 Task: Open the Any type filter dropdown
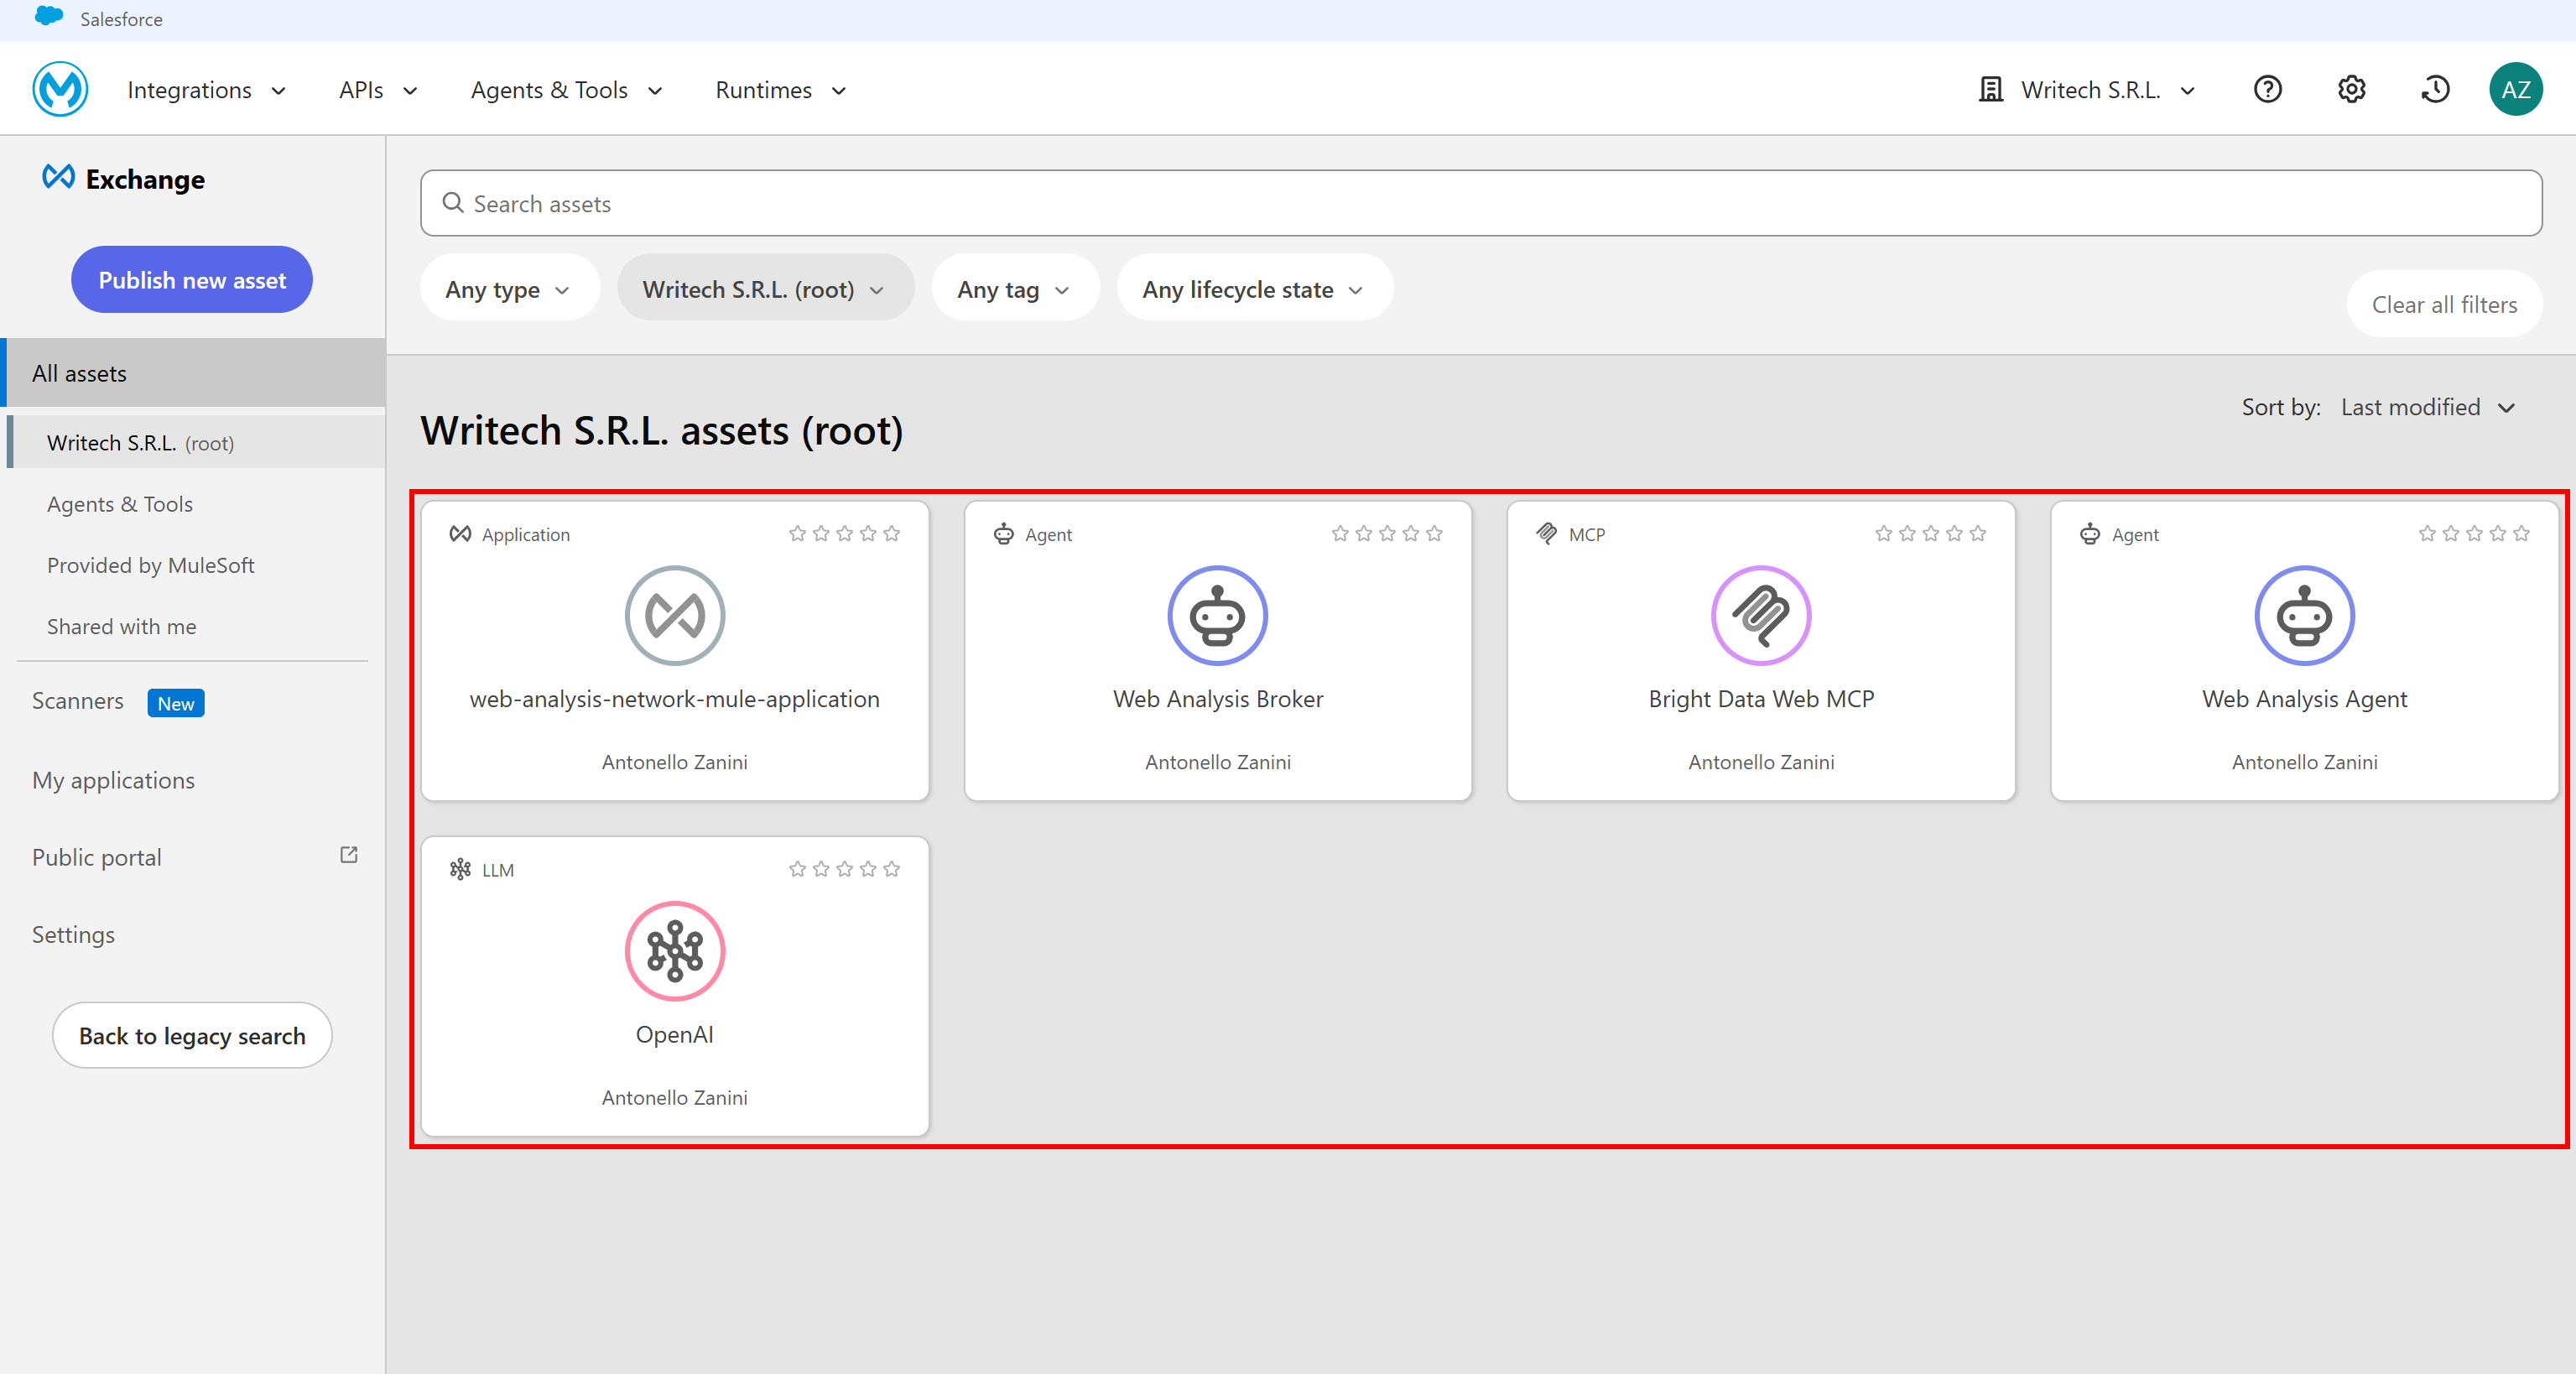(509, 288)
